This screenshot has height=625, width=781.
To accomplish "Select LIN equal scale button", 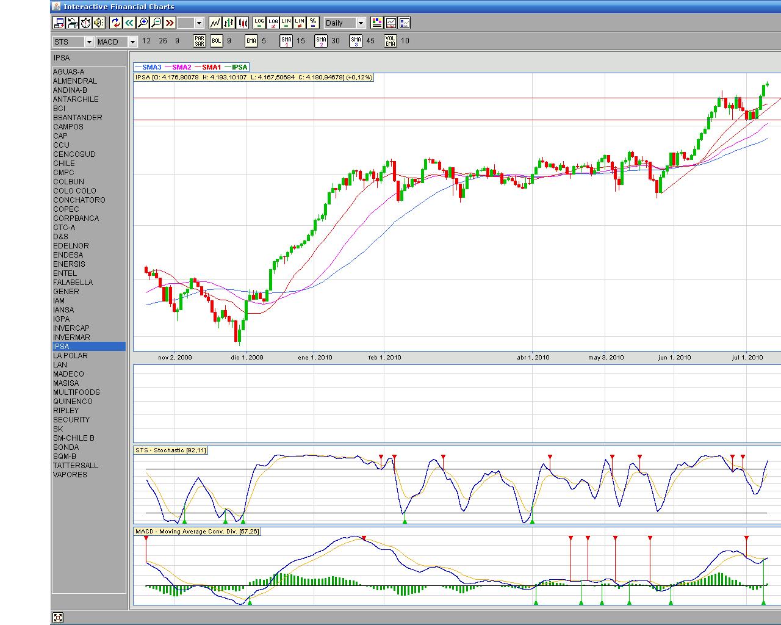I will tap(286, 23).
